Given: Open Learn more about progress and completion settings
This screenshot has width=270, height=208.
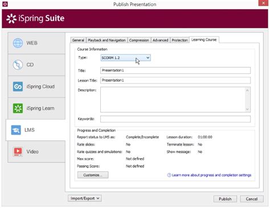Looking at the screenshot, I should 211,175.
